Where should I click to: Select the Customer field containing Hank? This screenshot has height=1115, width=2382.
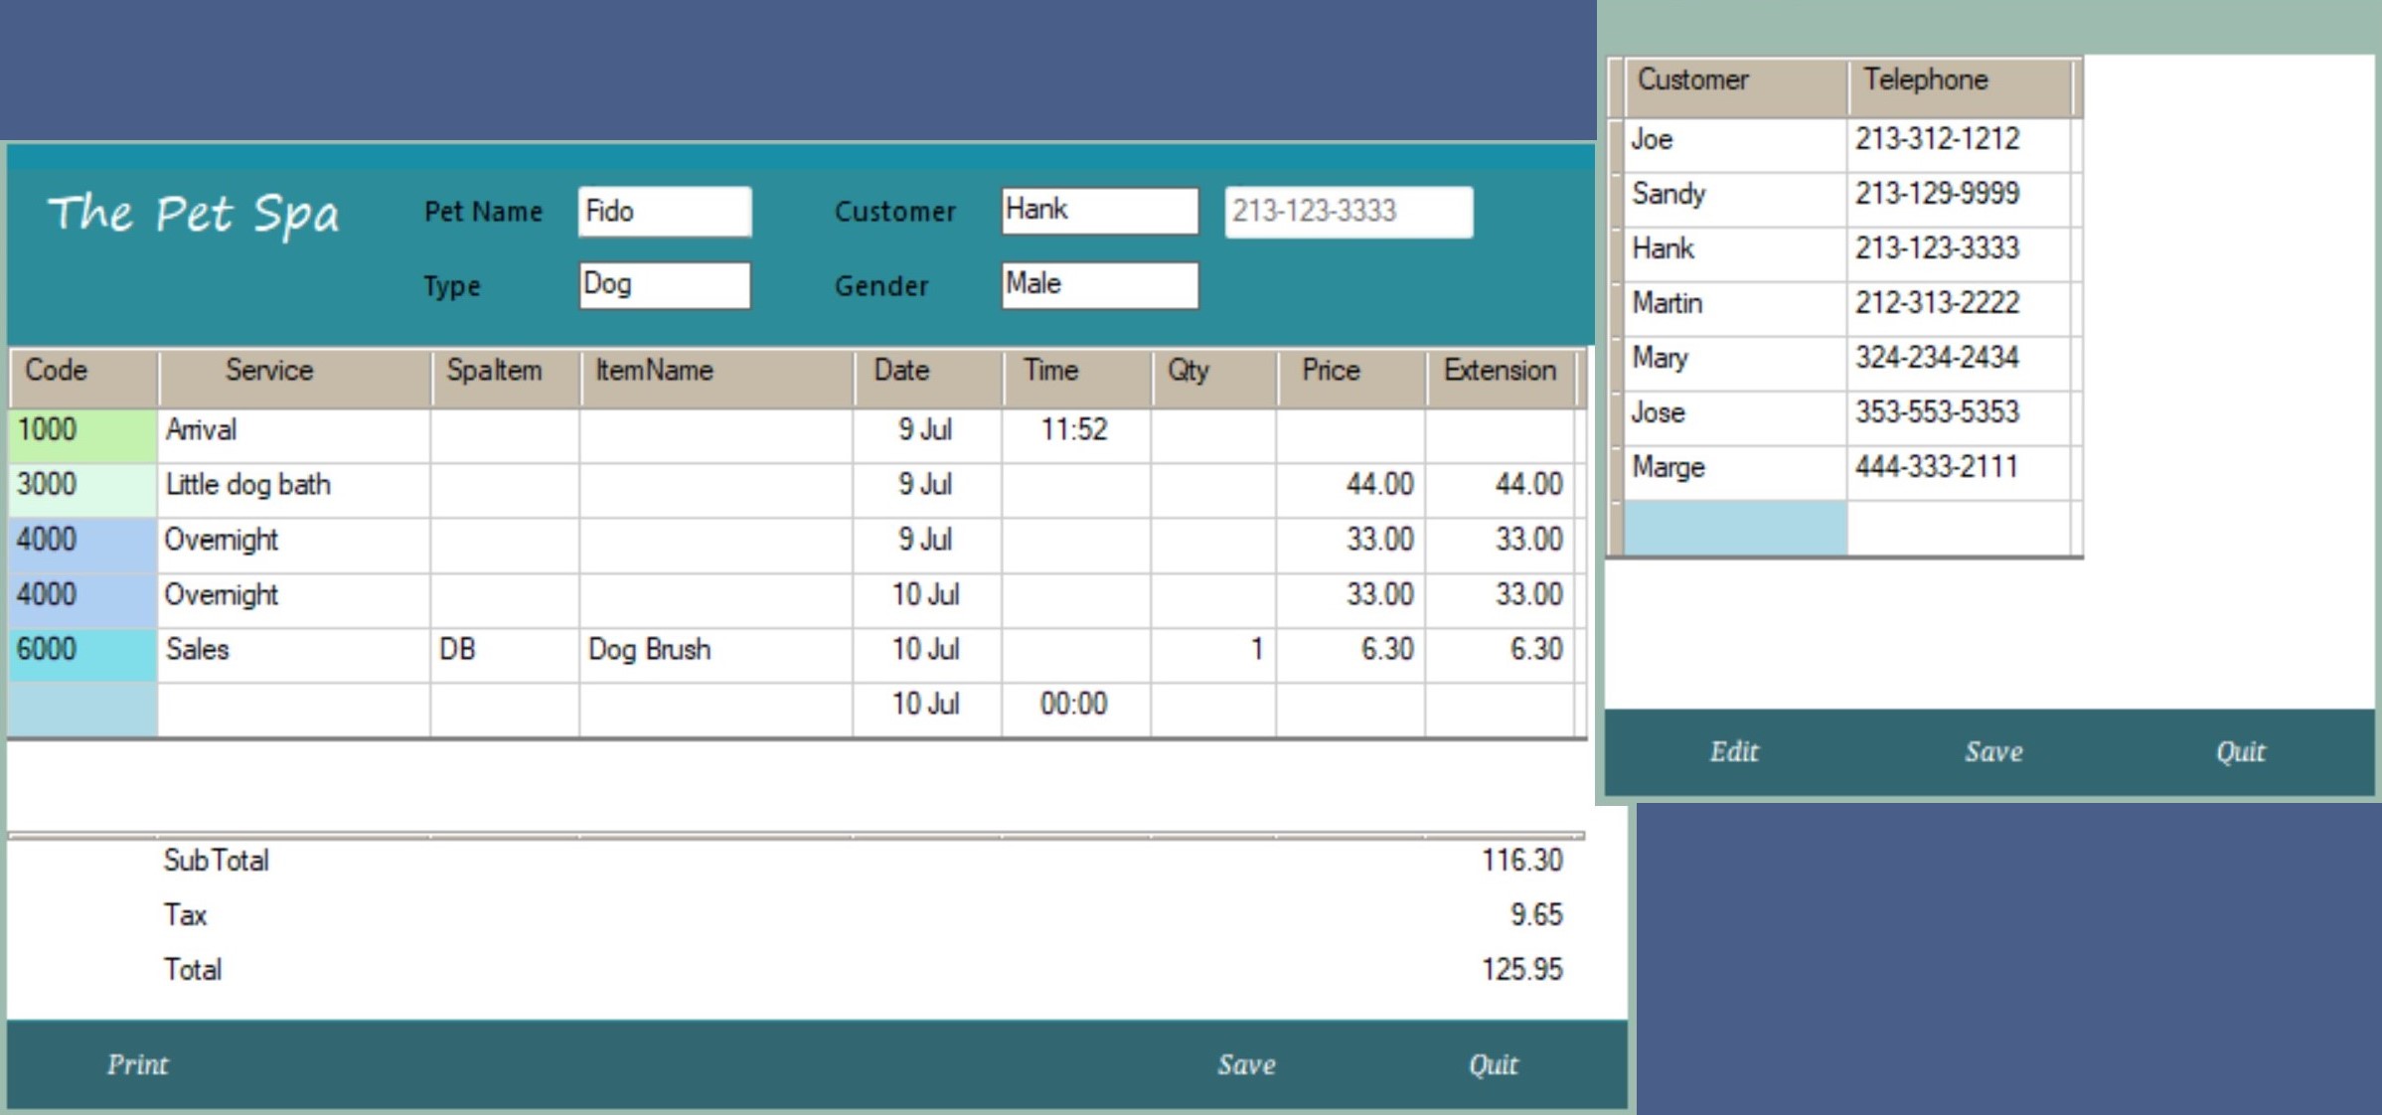(x=1099, y=211)
